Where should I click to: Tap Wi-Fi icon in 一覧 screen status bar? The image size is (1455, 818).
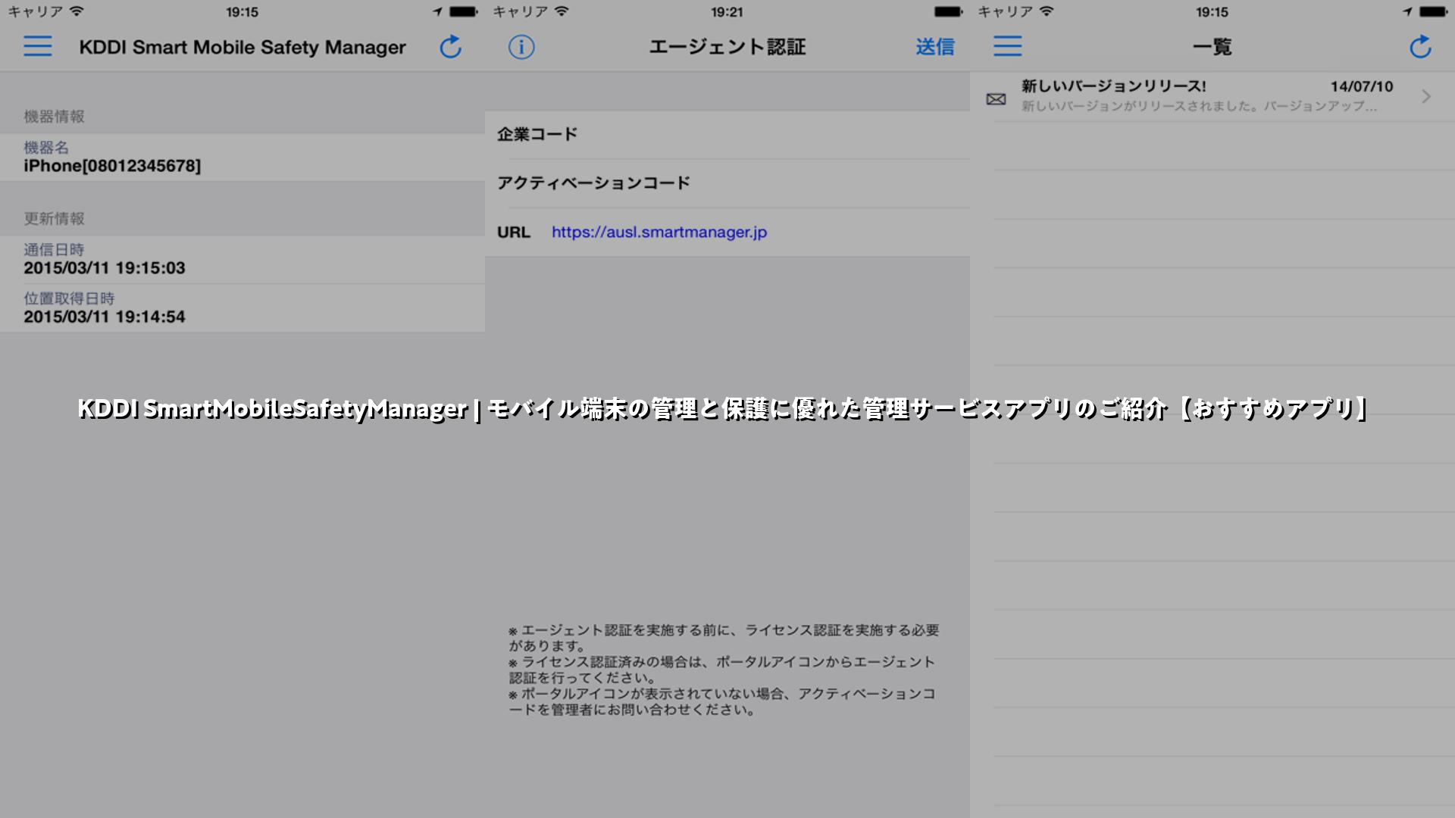click(1047, 11)
